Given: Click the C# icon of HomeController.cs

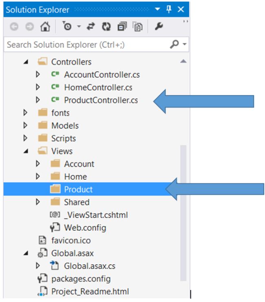Looking at the screenshot, I should tap(55, 87).
